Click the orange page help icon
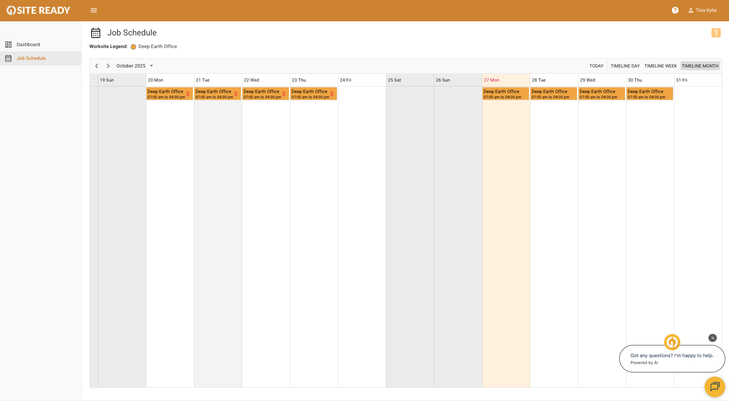Image resolution: width=729 pixels, height=401 pixels. coord(716,33)
